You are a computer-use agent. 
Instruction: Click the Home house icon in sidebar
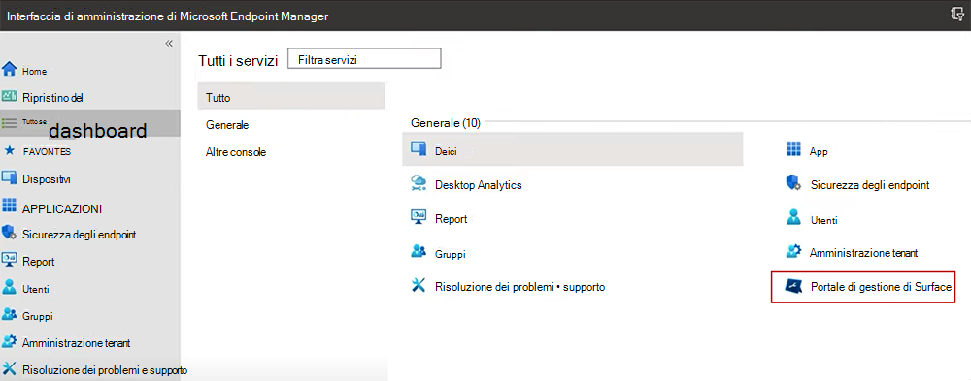[10, 69]
